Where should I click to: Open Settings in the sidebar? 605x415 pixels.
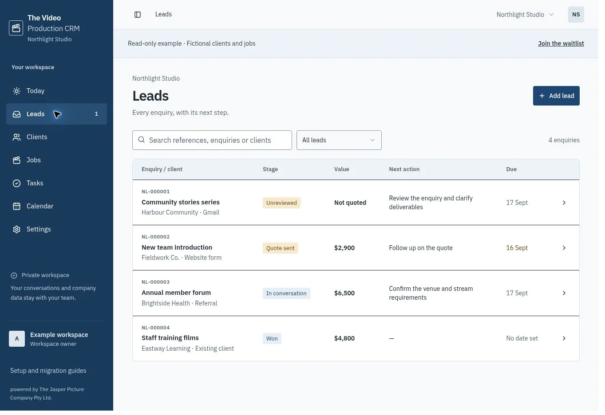click(56, 229)
